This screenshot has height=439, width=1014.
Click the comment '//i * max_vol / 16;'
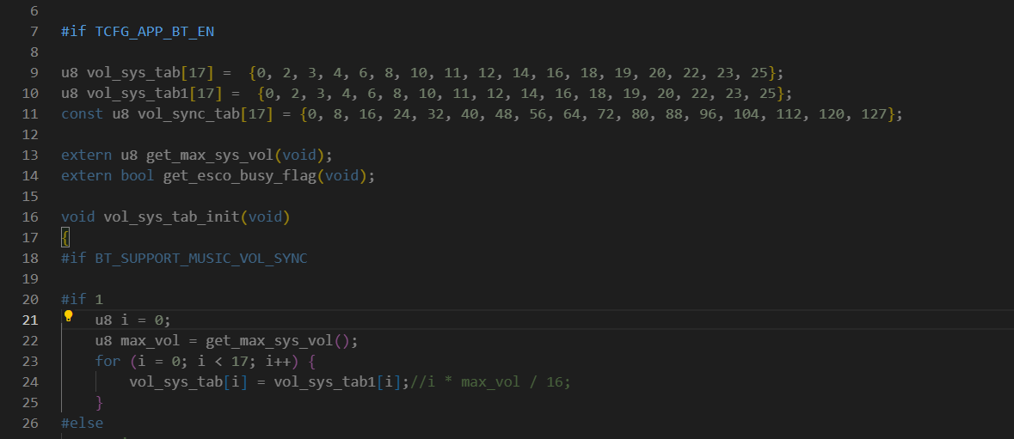[x=491, y=382]
